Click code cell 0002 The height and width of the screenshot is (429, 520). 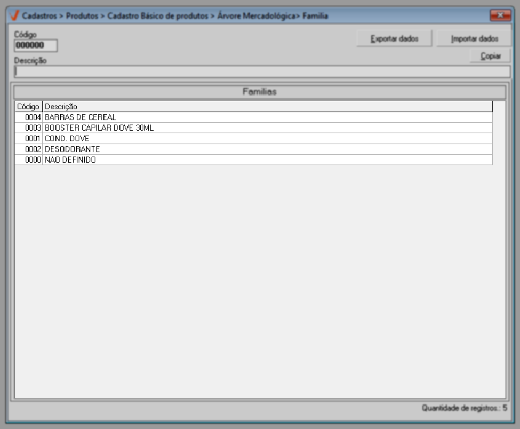[x=29, y=149]
